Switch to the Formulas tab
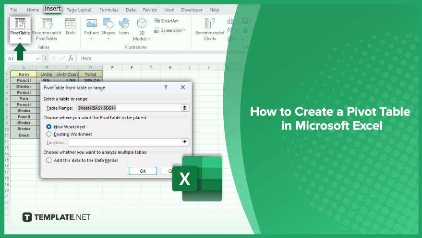This screenshot has width=422, height=238. (109, 10)
